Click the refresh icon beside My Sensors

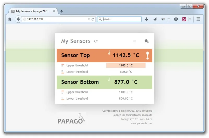96,41
